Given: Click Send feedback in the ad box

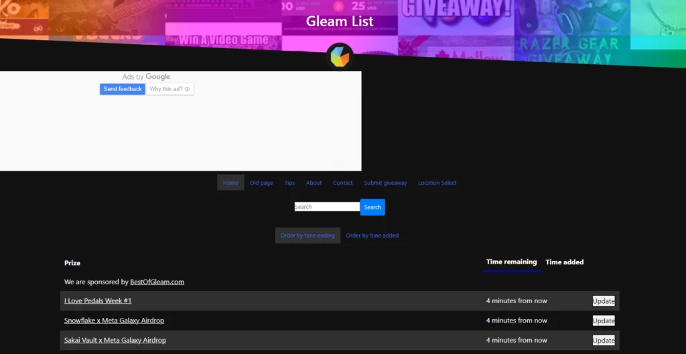Looking at the screenshot, I should coord(123,89).
